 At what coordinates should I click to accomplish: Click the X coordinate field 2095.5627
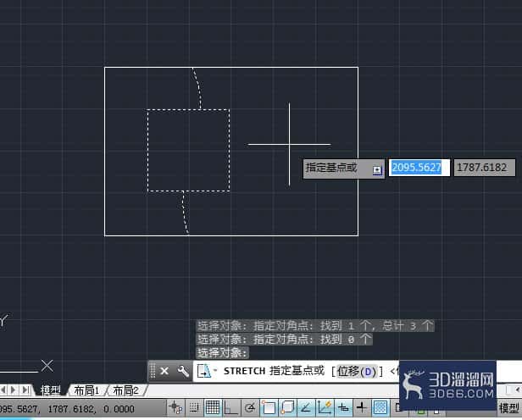(419, 168)
